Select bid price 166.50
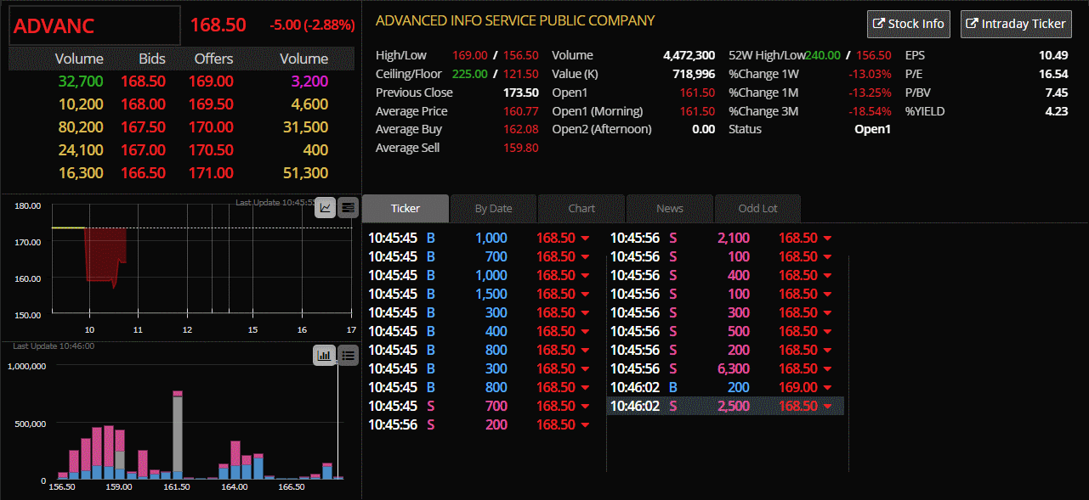Viewport: 1089px width, 500px height. (x=143, y=172)
